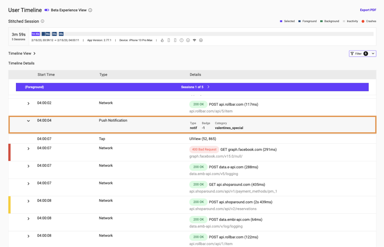Image resolution: width=384 pixels, height=247 pixels.
Task: Click the Timeline View label
Action: pos(20,53)
